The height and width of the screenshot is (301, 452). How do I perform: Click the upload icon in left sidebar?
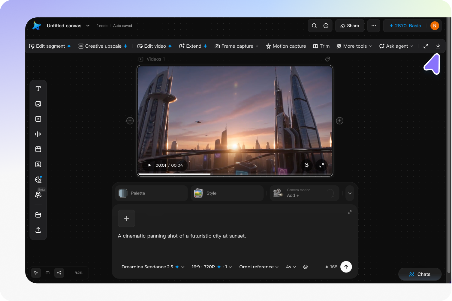pyautogui.click(x=38, y=230)
